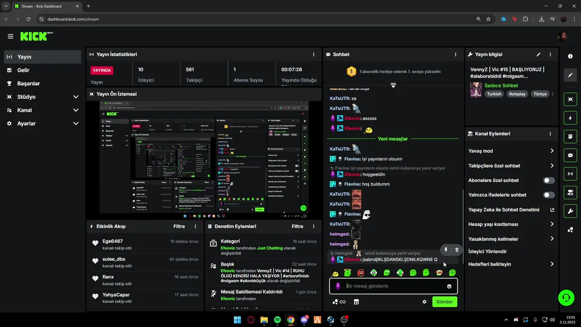Edit stream info with the Yayın bilgisi pencil
This screenshot has height=327, width=581.
538,54
